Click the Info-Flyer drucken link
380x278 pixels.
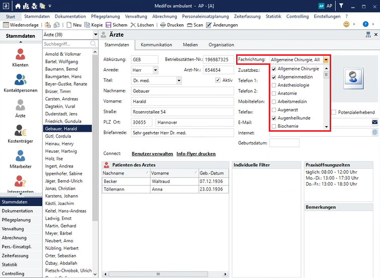coord(196,154)
